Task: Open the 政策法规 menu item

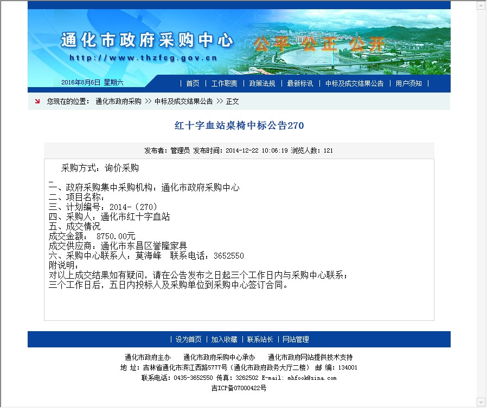Action: (262, 83)
